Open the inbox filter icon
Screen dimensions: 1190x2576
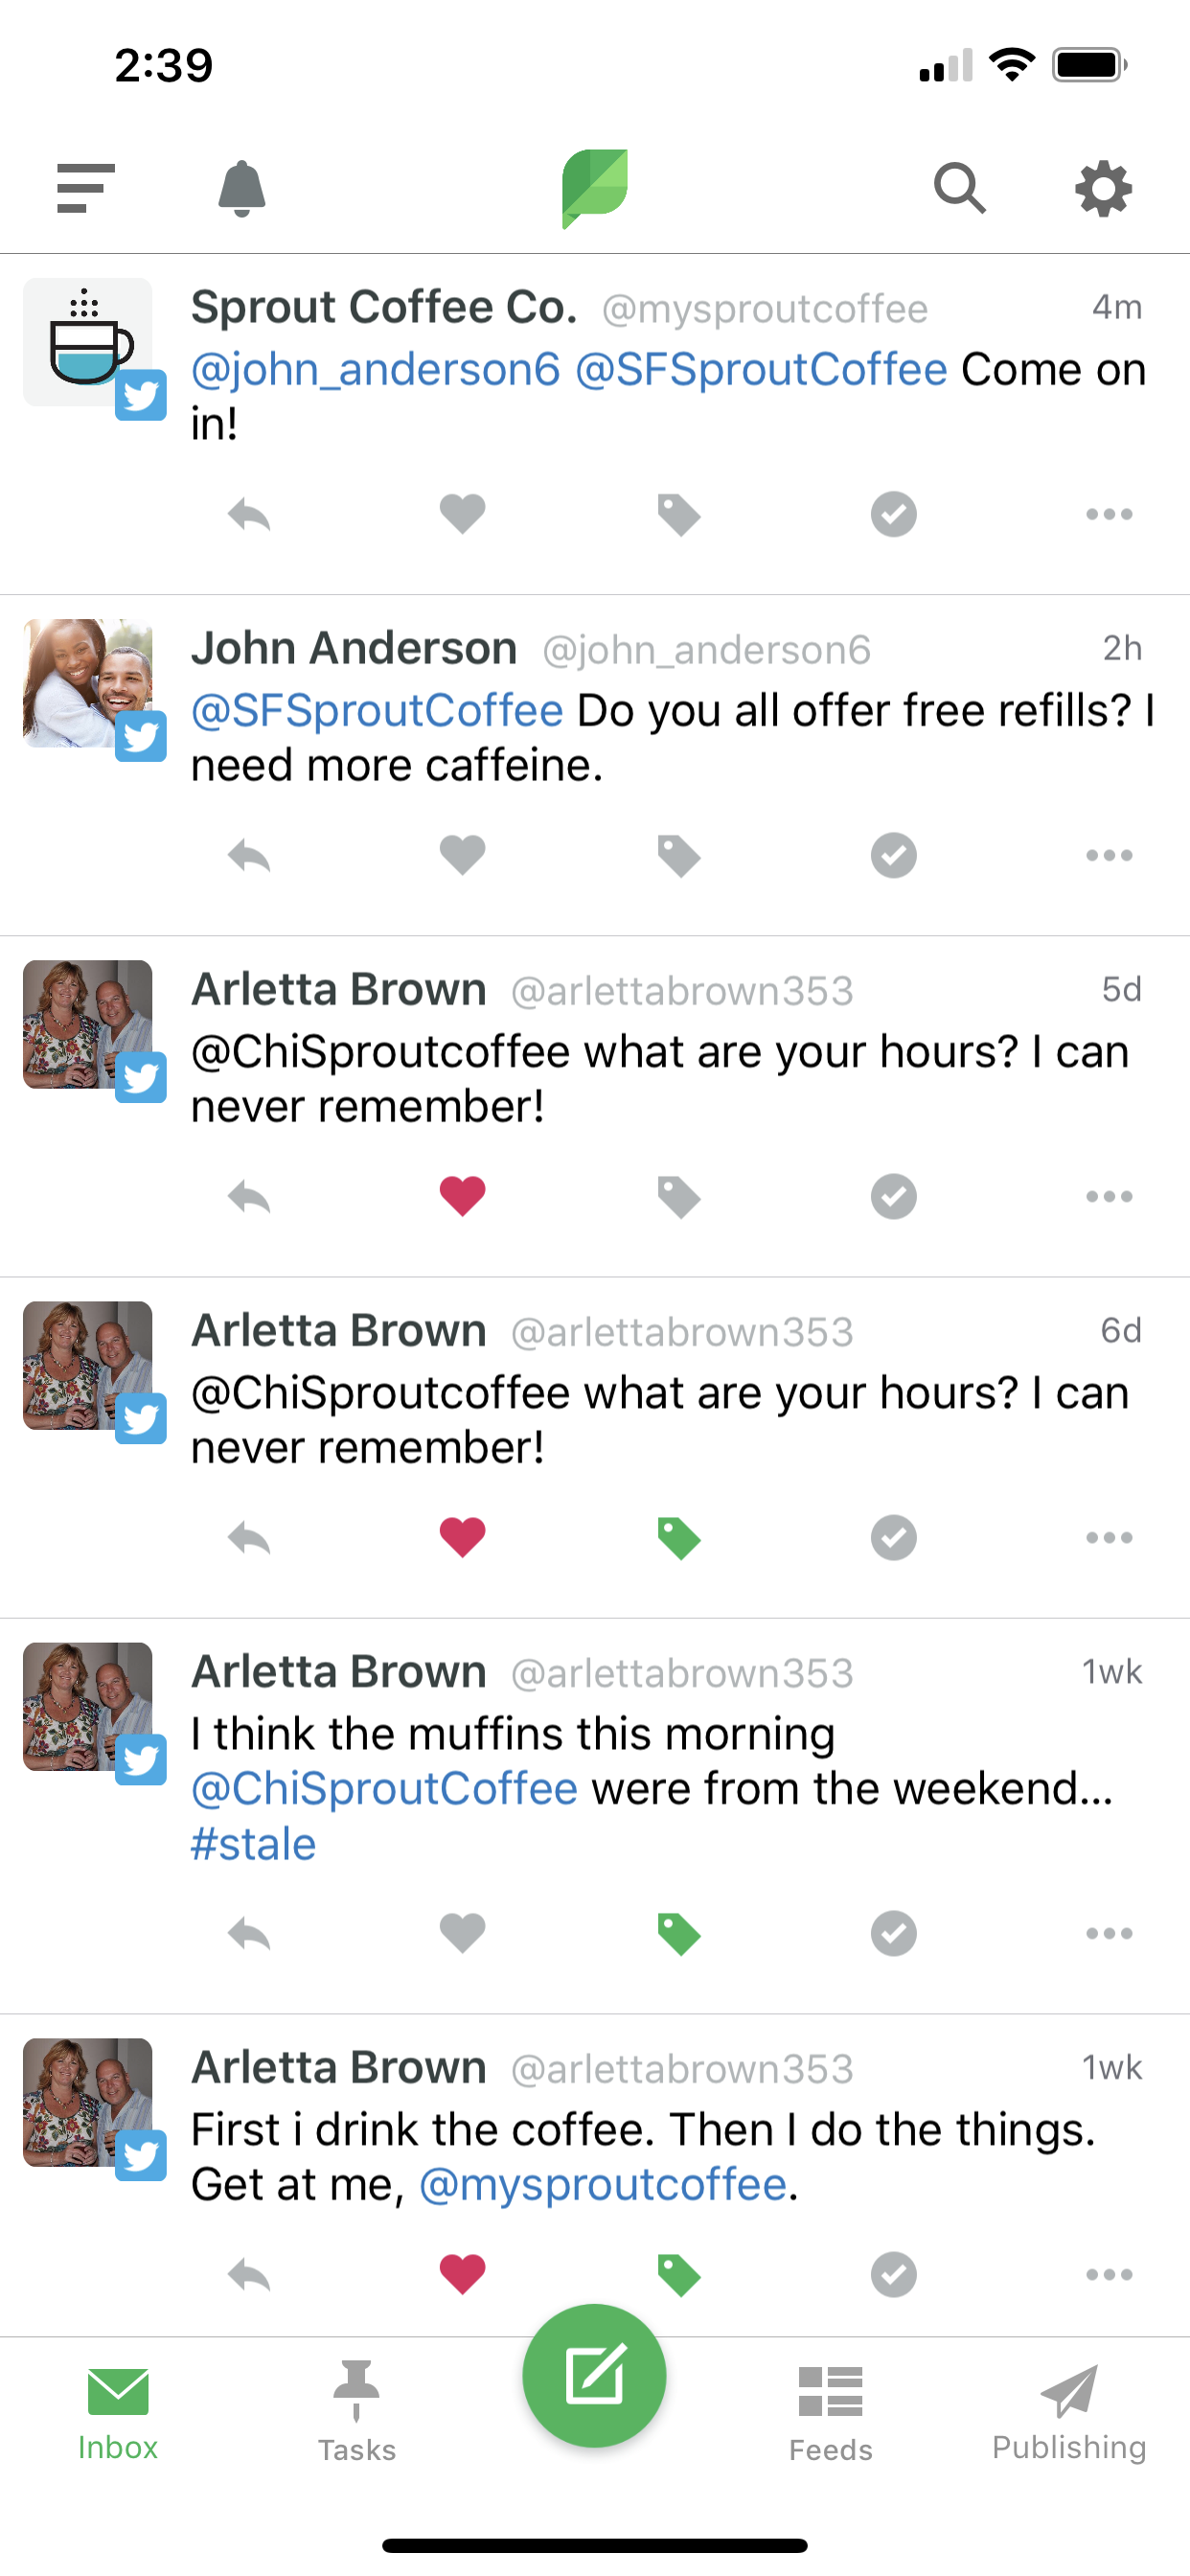point(84,188)
